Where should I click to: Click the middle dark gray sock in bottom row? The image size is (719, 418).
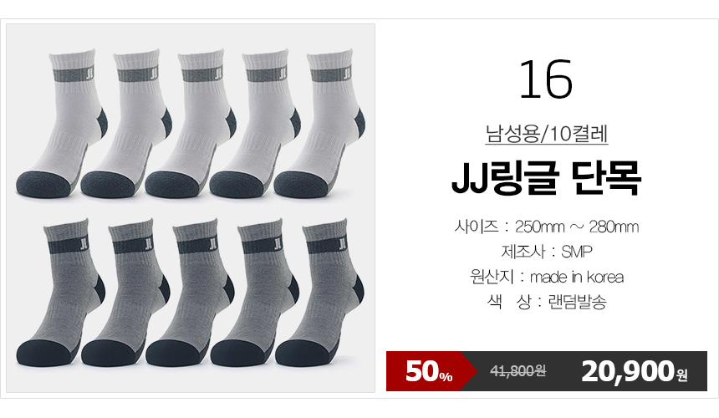coord(190,293)
